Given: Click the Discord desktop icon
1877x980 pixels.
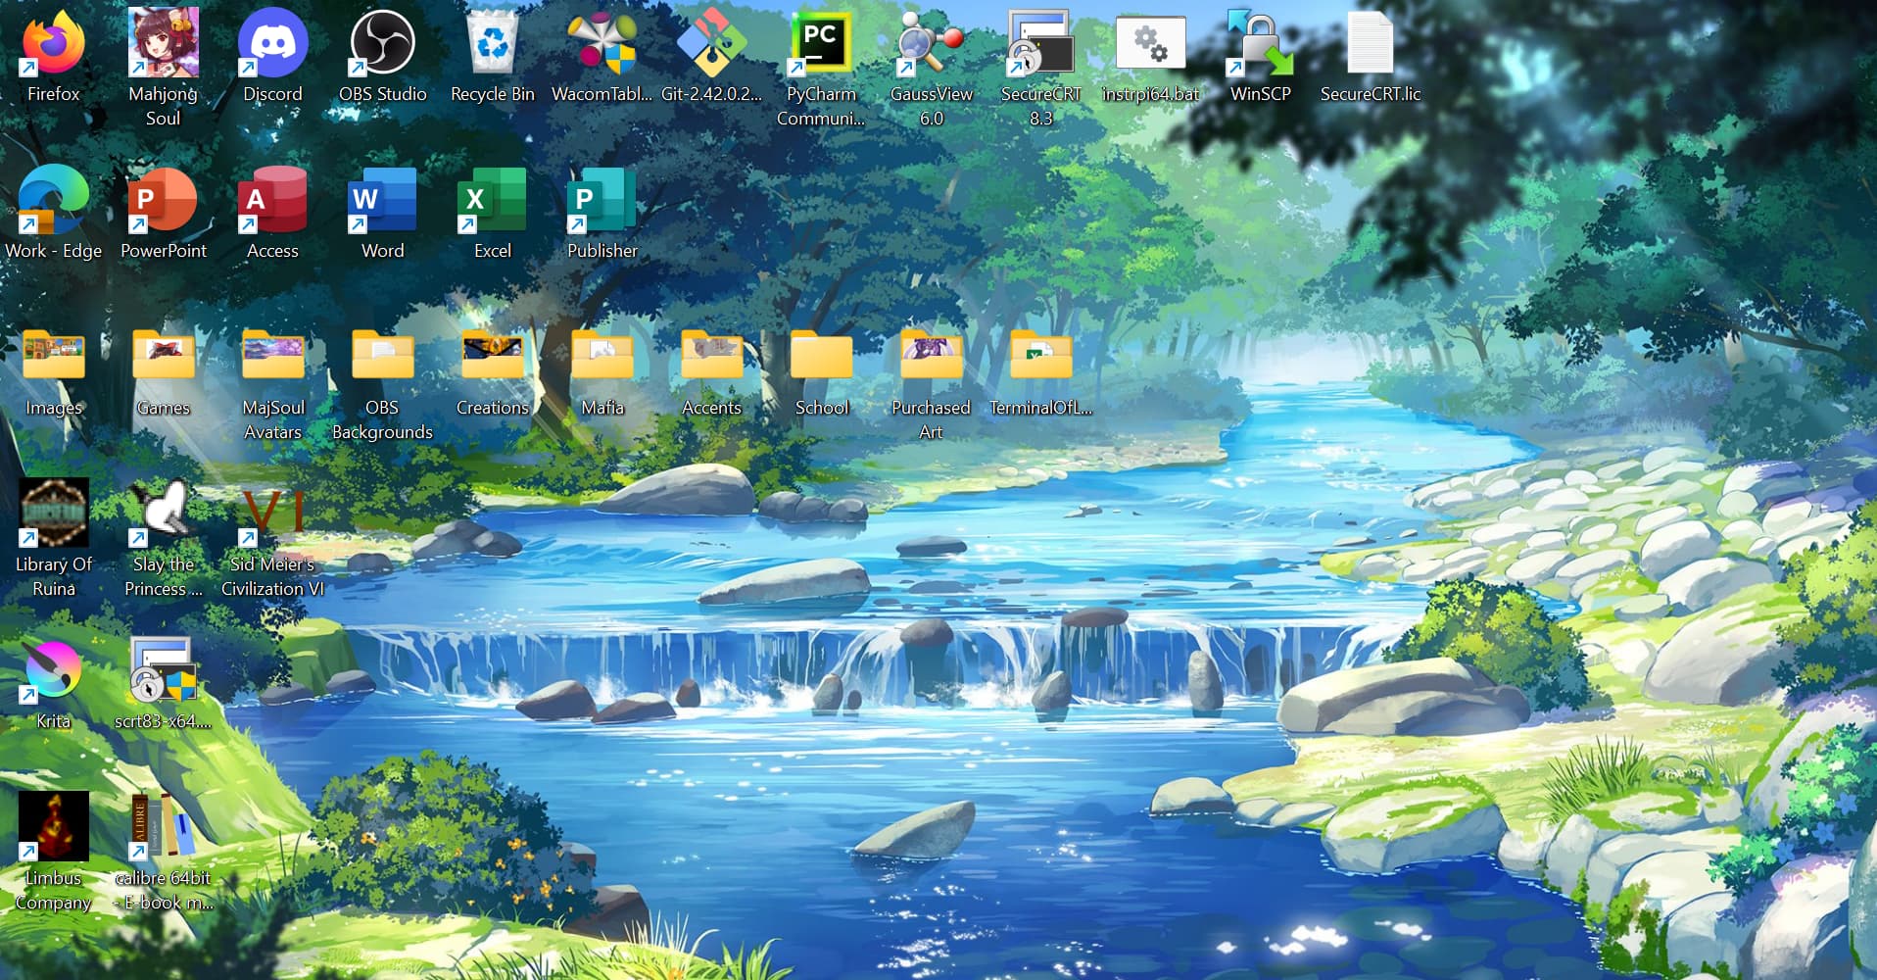Looking at the screenshot, I should (x=272, y=44).
